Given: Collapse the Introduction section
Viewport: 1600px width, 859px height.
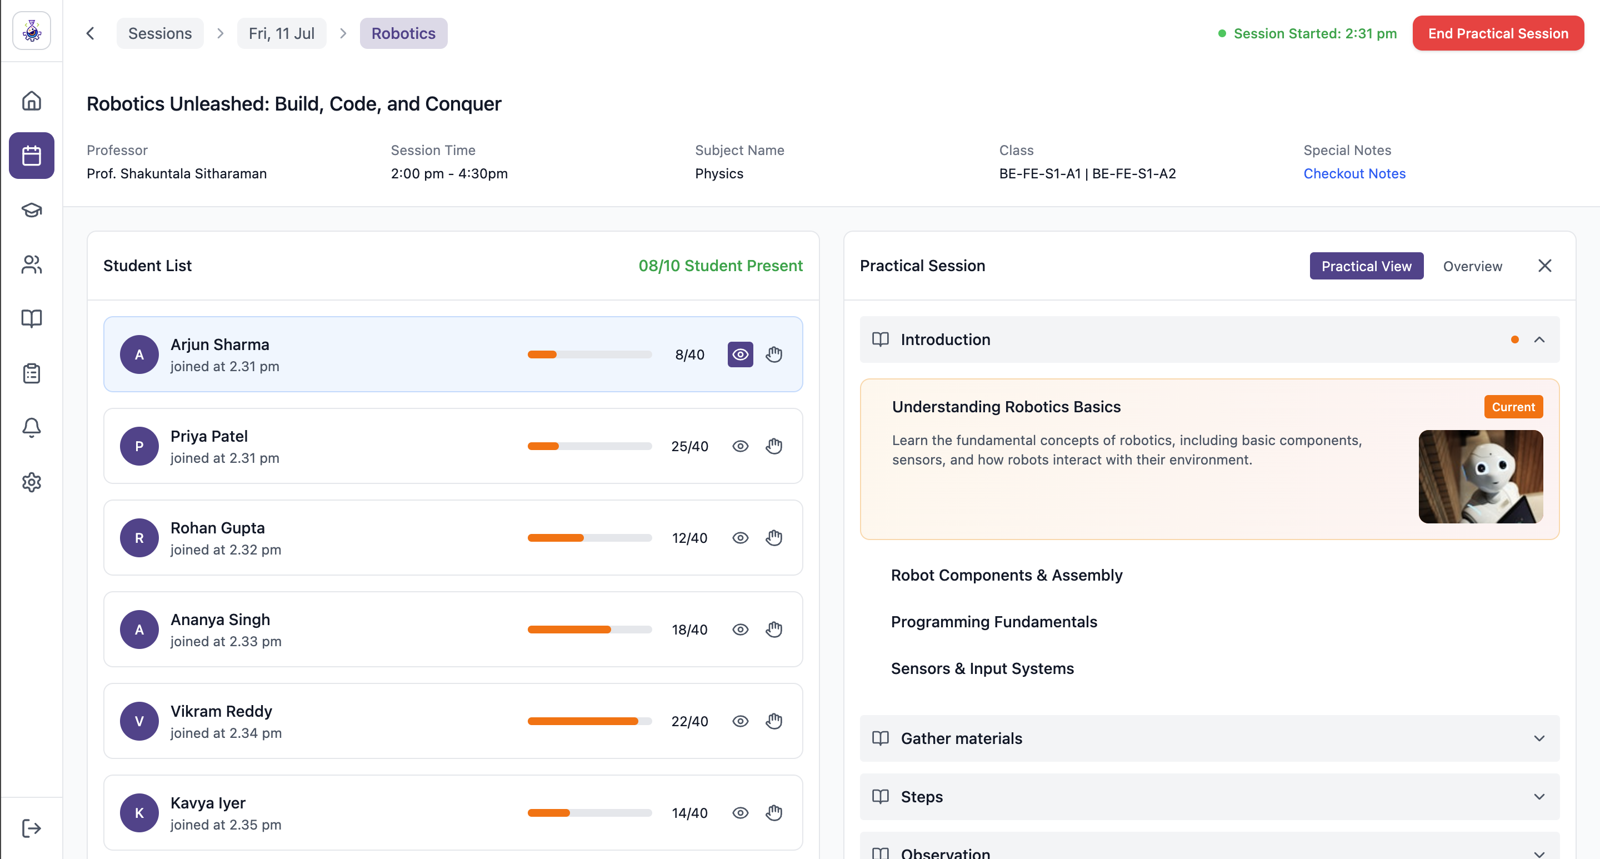Looking at the screenshot, I should (x=1539, y=339).
